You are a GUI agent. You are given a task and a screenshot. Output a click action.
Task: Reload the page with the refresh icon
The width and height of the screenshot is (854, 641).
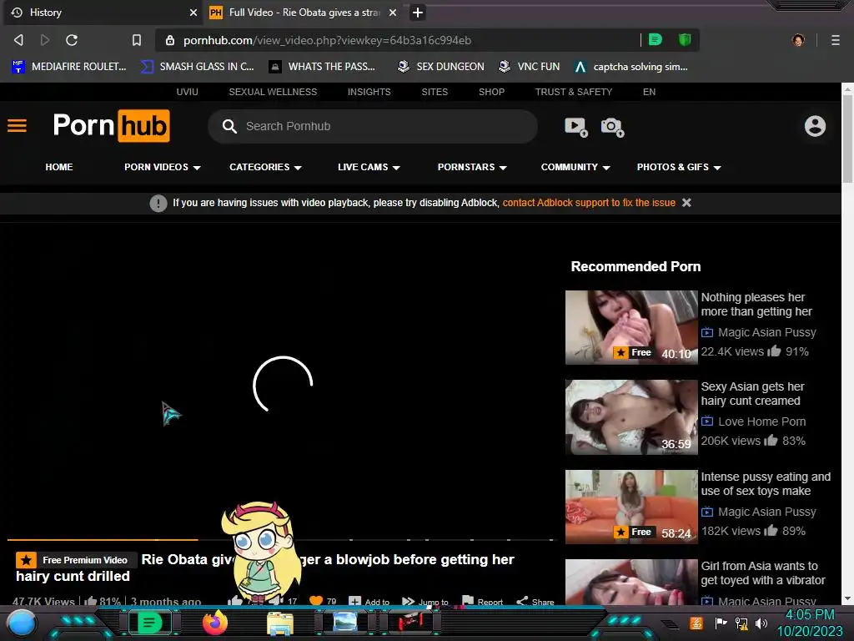(x=72, y=40)
